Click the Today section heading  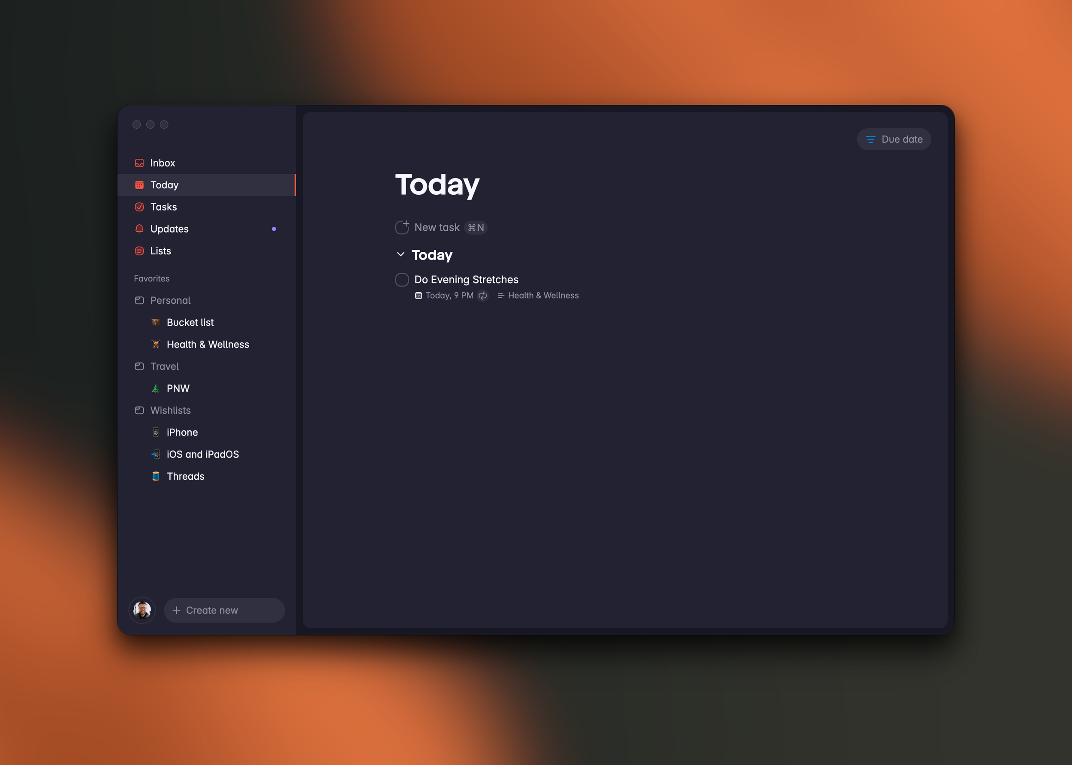tap(432, 255)
